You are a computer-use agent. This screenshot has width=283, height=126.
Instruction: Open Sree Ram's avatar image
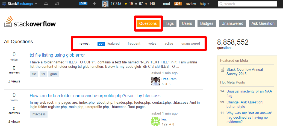[x=156, y=81]
